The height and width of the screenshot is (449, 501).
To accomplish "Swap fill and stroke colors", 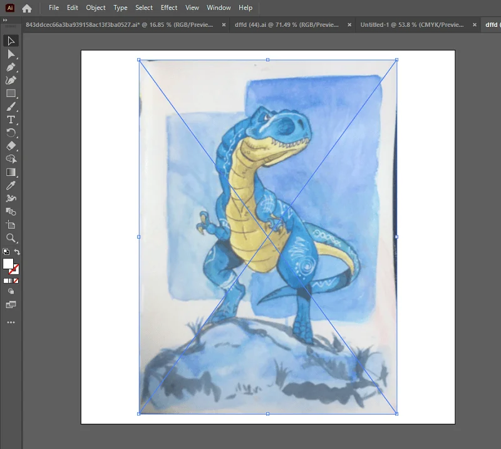I will click(17, 252).
